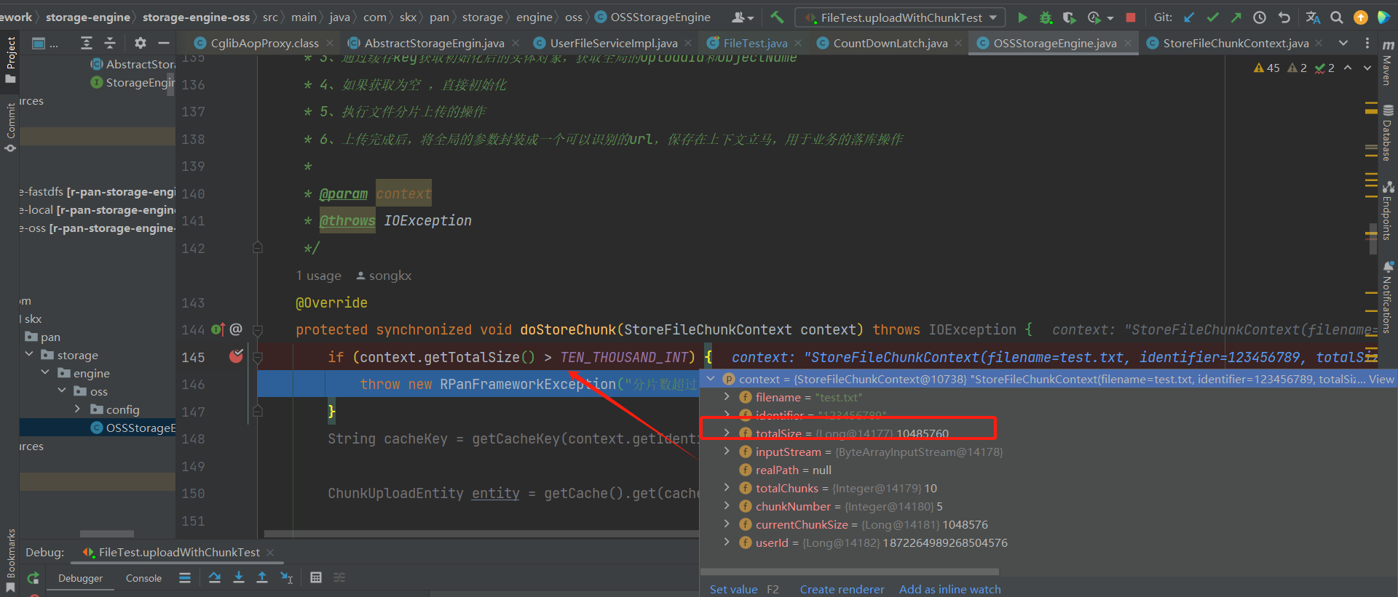Open the Endpoints tool window
The height and width of the screenshot is (597, 1398).
(1388, 211)
